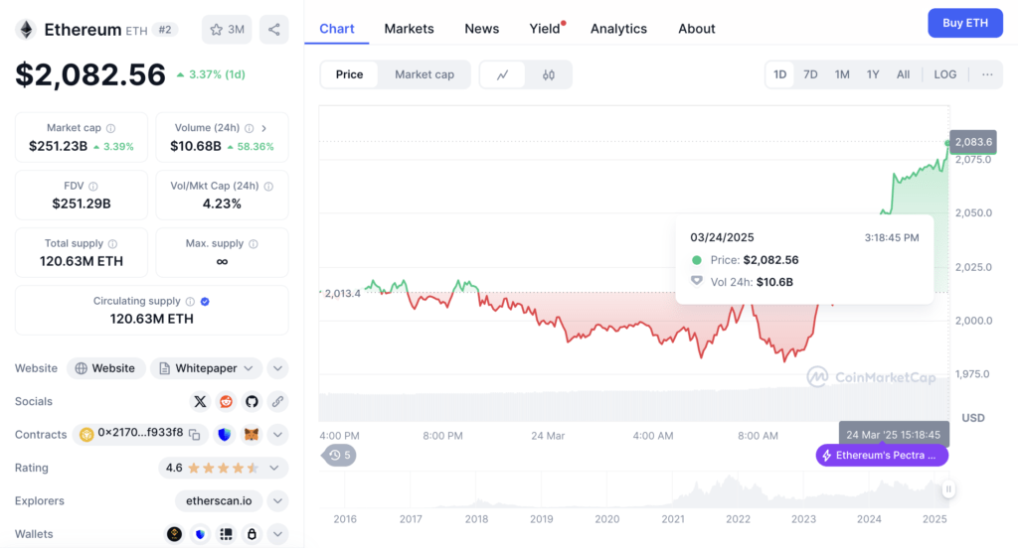Click the history events badge showing 5

340,456
